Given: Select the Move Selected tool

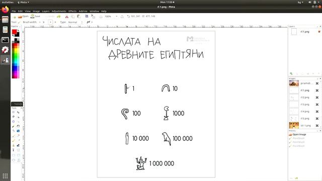Looking at the screenshot, I should (18, 112).
